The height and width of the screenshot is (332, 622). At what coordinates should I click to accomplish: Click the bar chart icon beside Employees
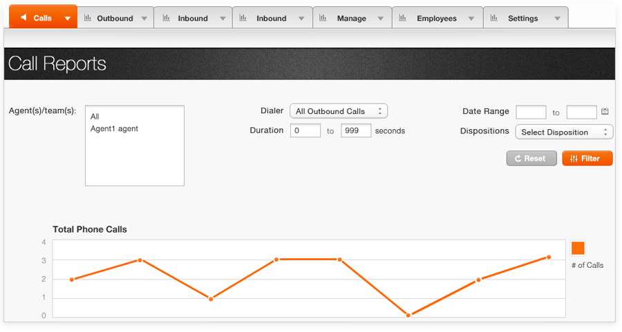coord(403,18)
